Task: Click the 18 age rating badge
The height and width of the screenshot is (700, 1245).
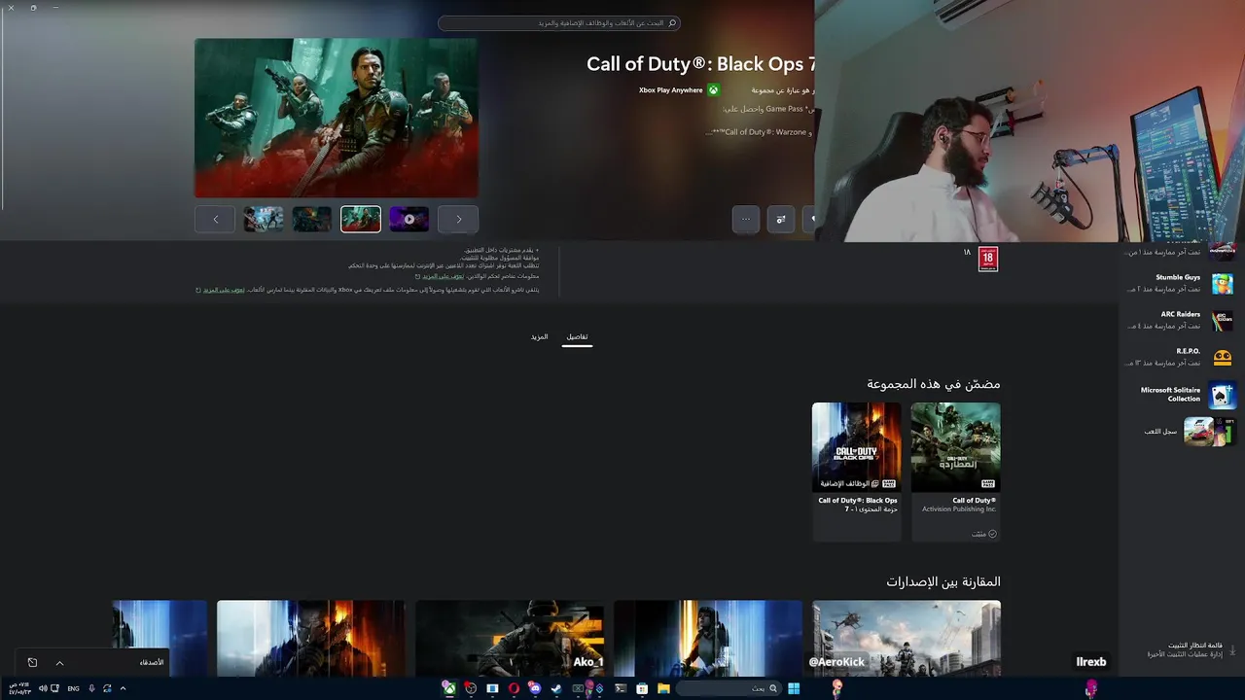Action: pyautogui.click(x=988, y=259)
